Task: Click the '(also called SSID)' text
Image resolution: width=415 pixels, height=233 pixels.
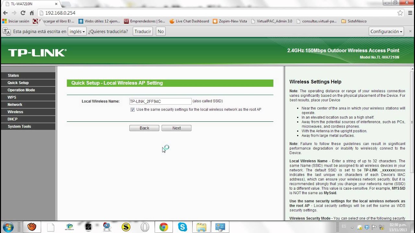Action: 207,101
